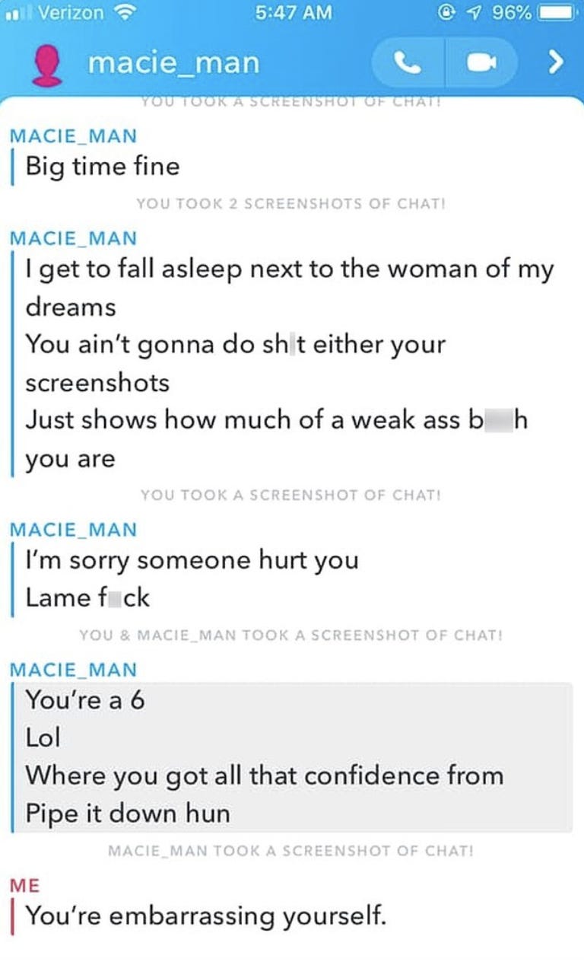Select the "You're embarrassing yourself." message
Screen dimensions: 584x962
pyautogui.click(x=206, y=916)
